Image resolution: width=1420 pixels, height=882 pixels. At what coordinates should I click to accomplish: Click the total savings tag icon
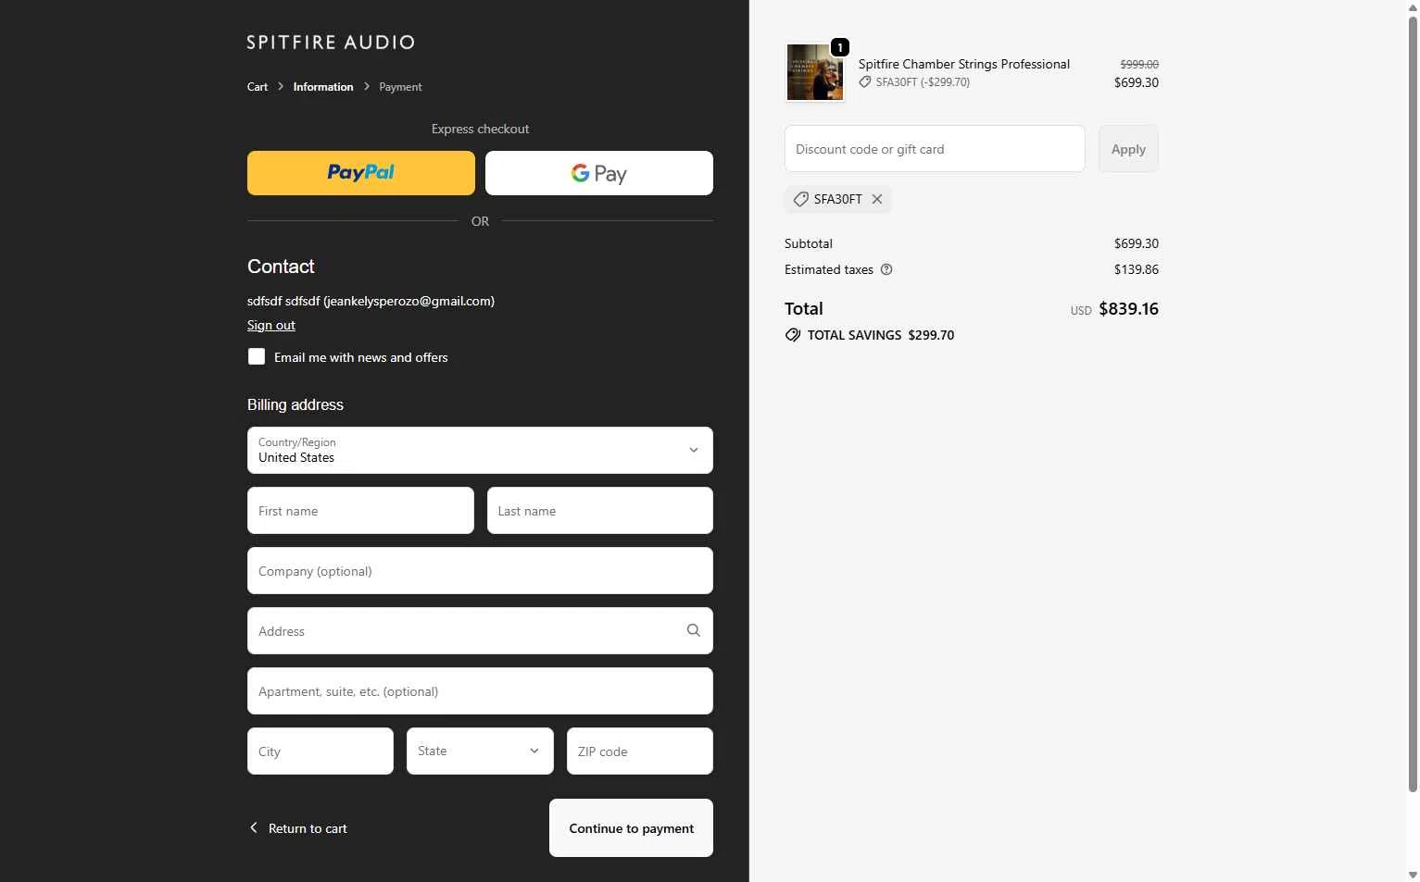[x=793, y=335]
